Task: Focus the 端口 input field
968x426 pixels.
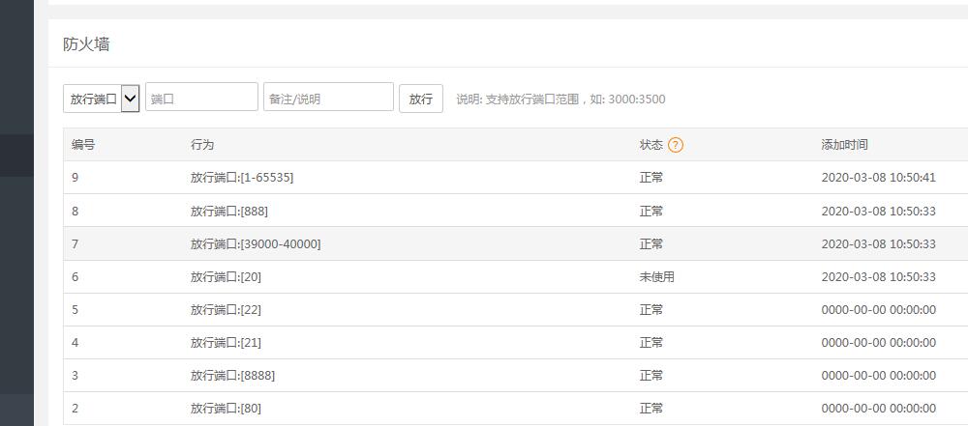Action: 201,99
